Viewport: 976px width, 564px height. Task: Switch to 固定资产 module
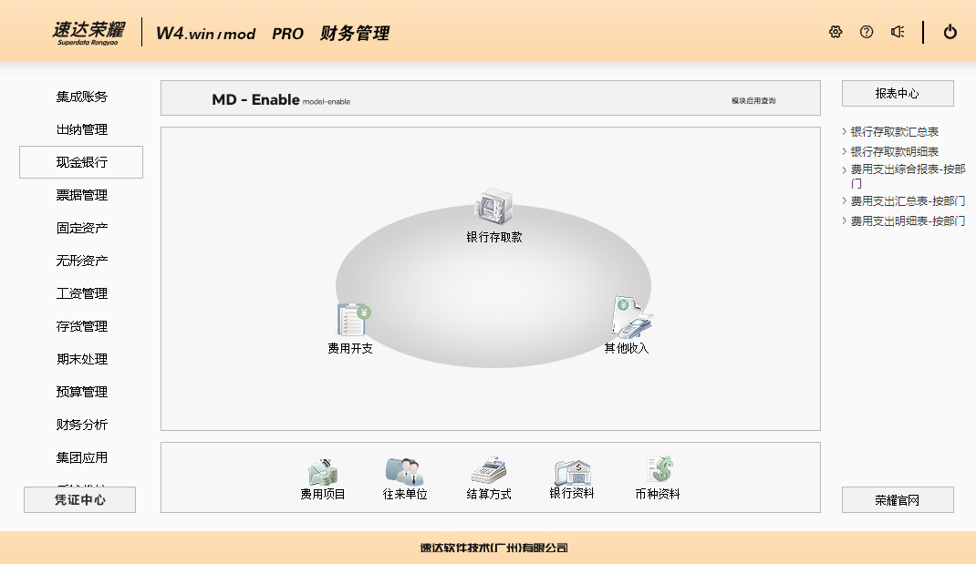coord(81,228)
